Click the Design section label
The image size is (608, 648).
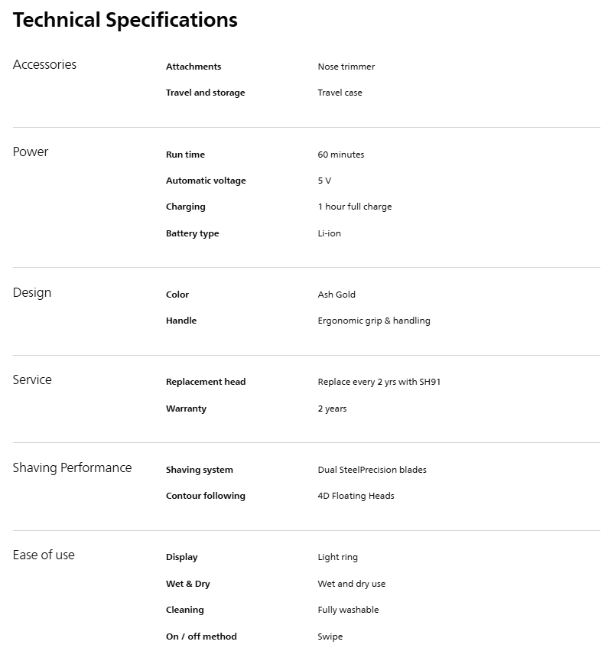coord(32,293)
